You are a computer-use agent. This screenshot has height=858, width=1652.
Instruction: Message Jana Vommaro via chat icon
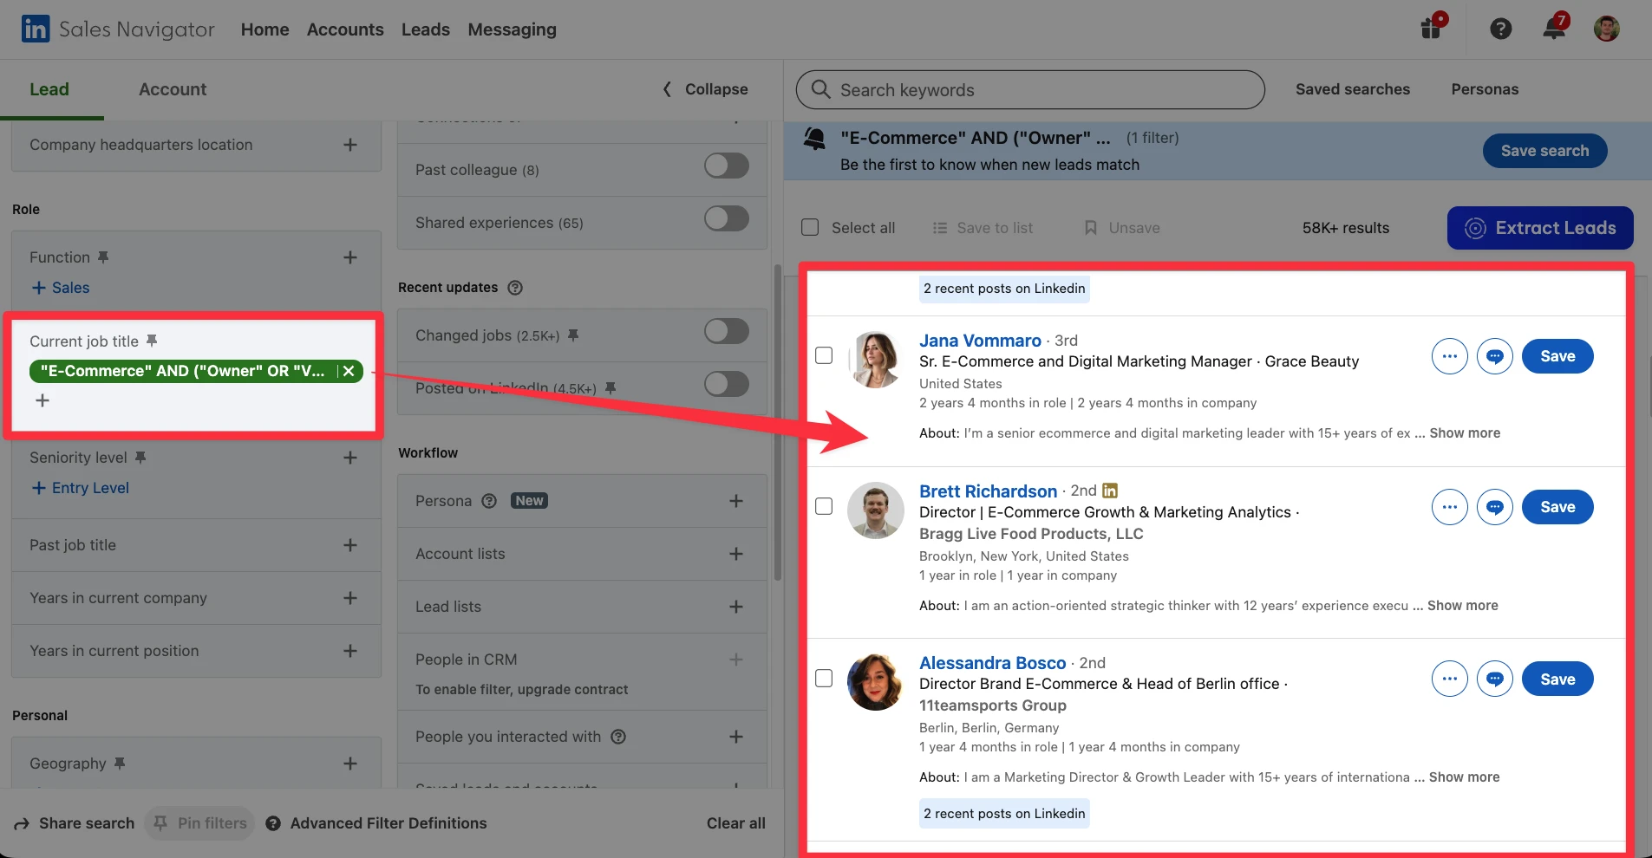click(x=1494, y=356)
